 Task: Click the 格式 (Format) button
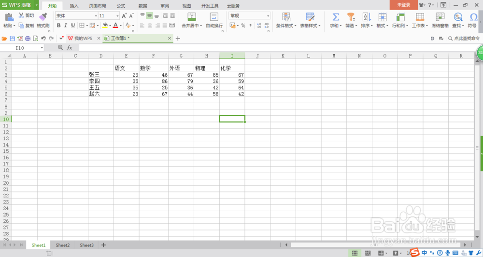(382, 20)
